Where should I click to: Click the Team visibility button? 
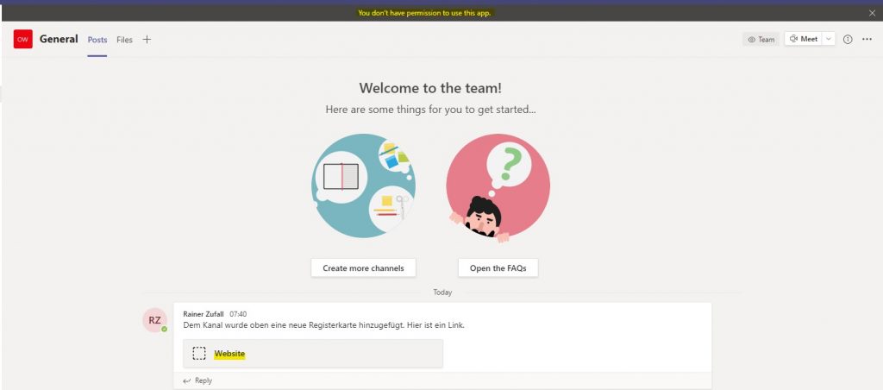point(761,40)
